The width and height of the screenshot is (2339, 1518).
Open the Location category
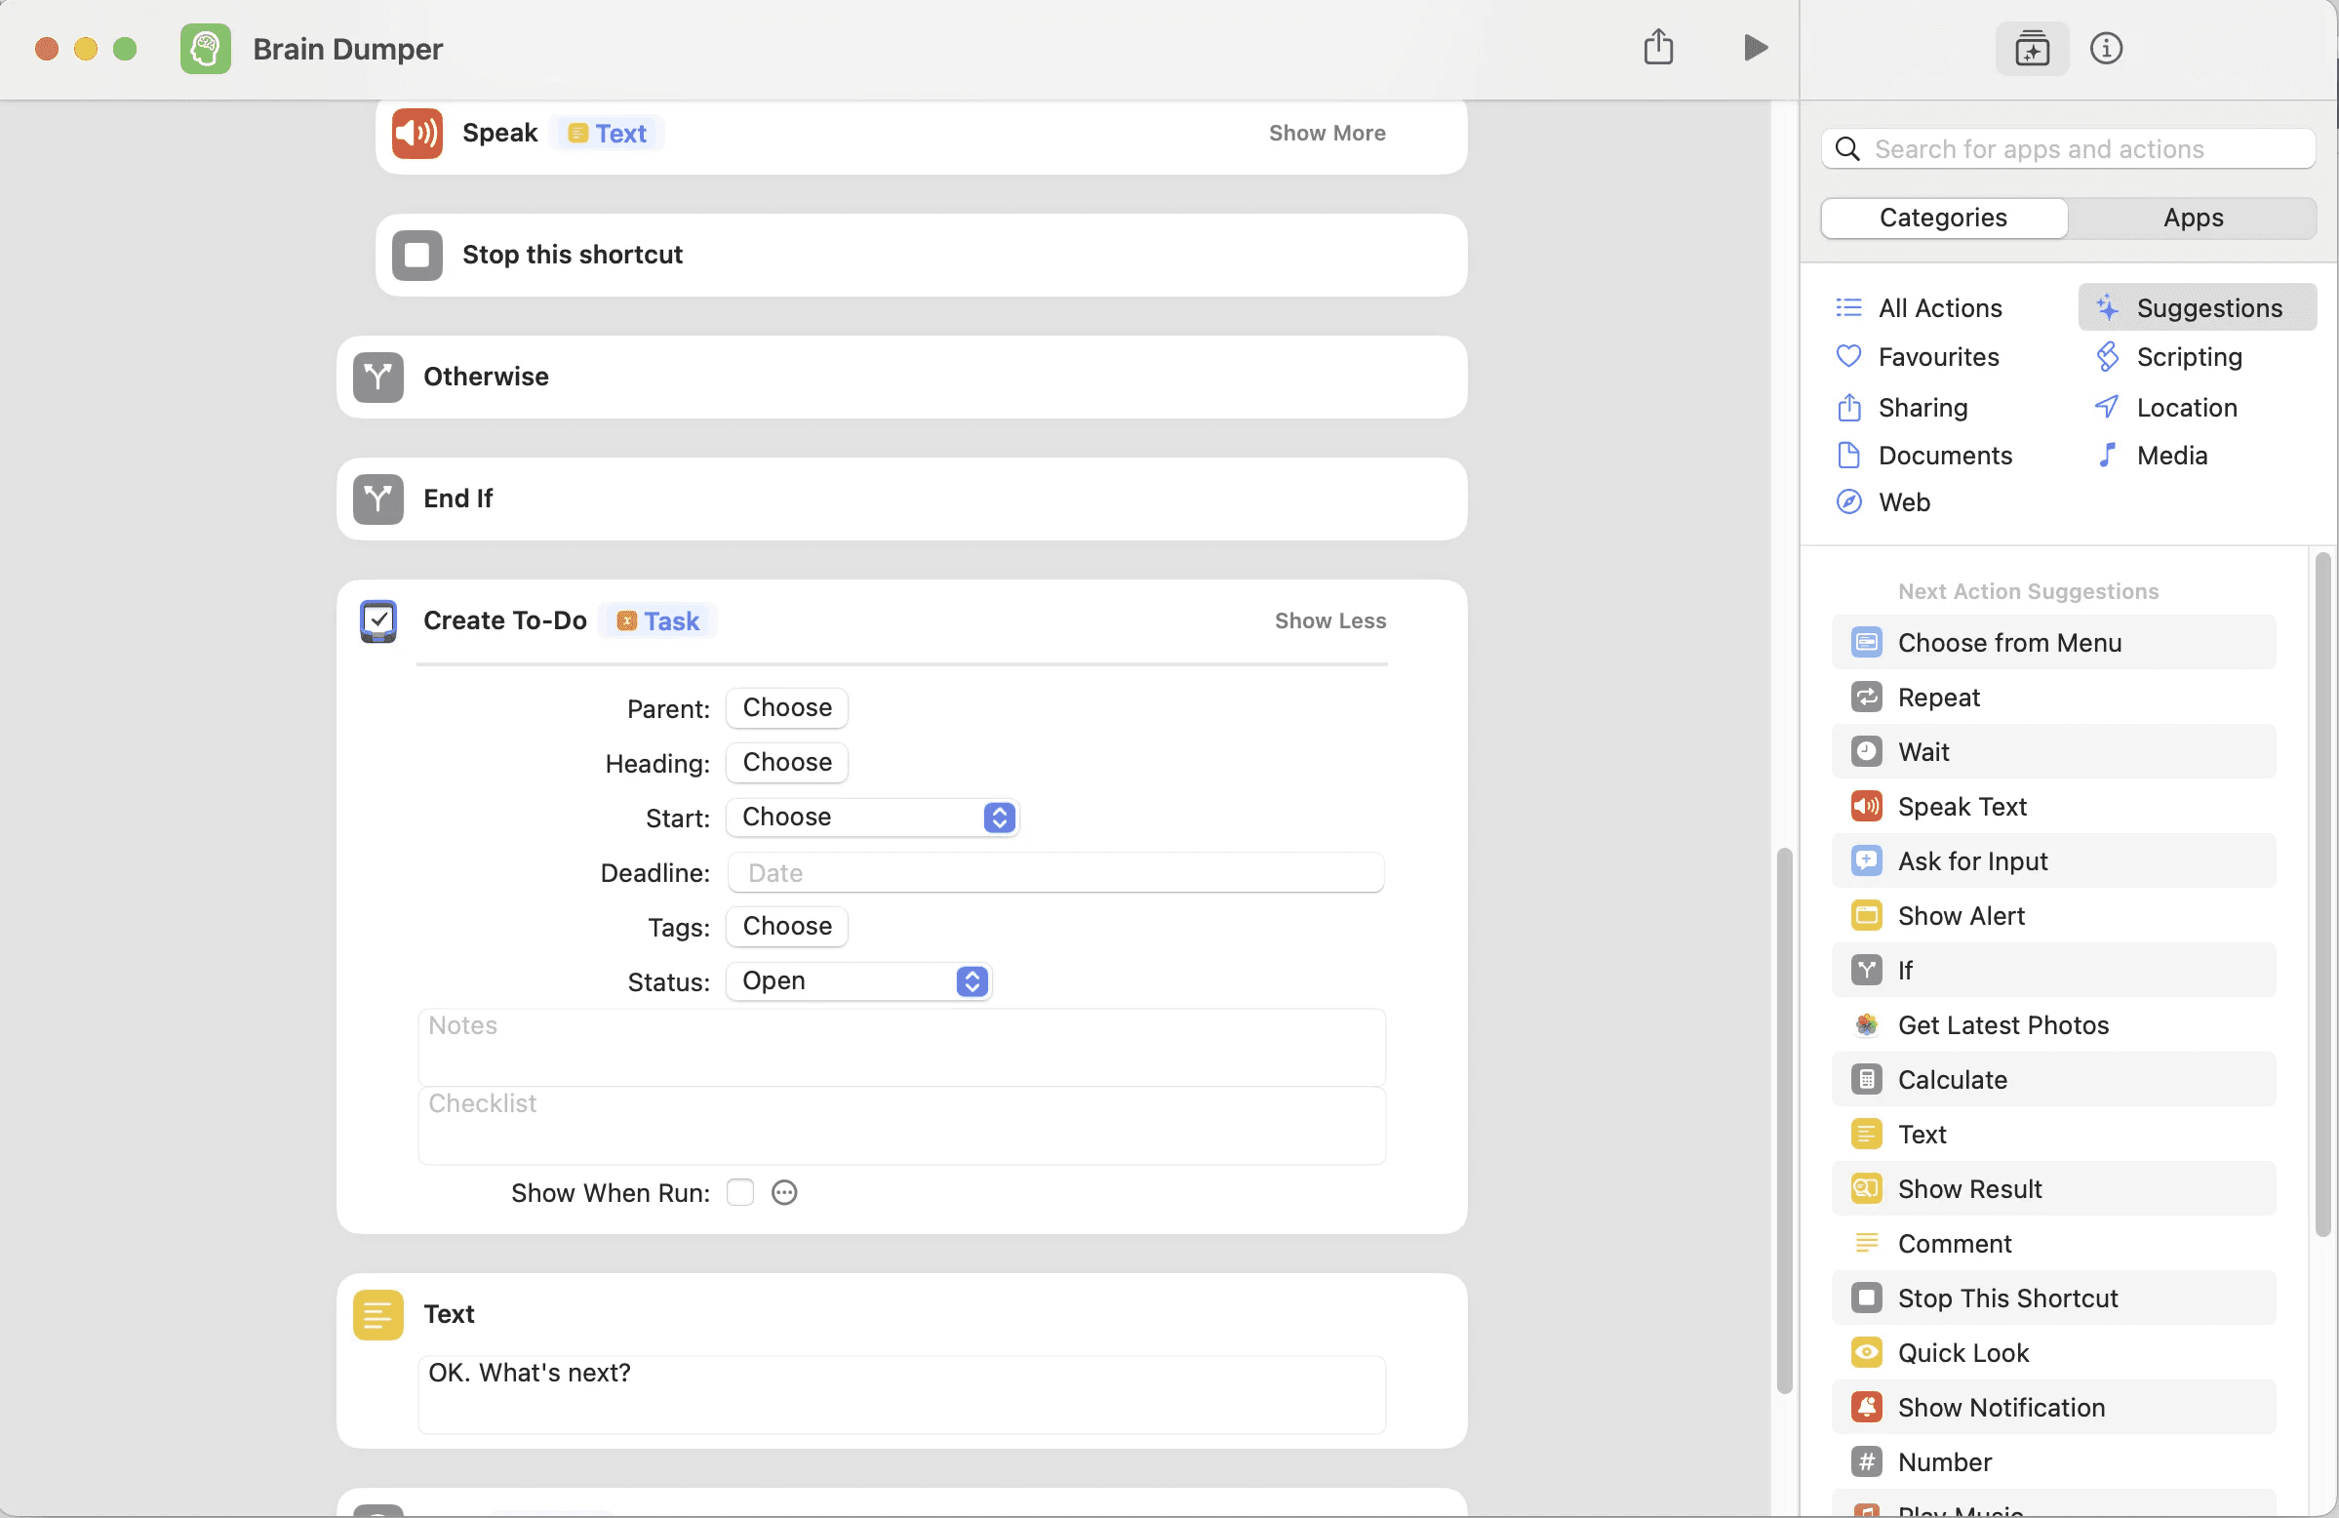click(x=2165, y=407)
